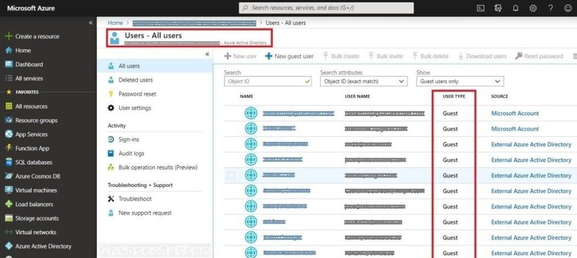This screenshot has width=577, height=258.
Task: Focus the top search resources box
Action: pos(326,8)
